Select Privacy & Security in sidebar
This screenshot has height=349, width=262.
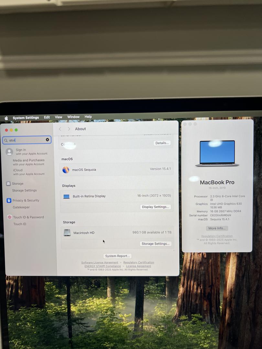[26, 200]
